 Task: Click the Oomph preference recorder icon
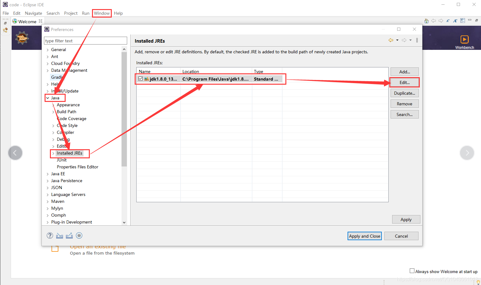pyautogui.click(x=79, y=236)
